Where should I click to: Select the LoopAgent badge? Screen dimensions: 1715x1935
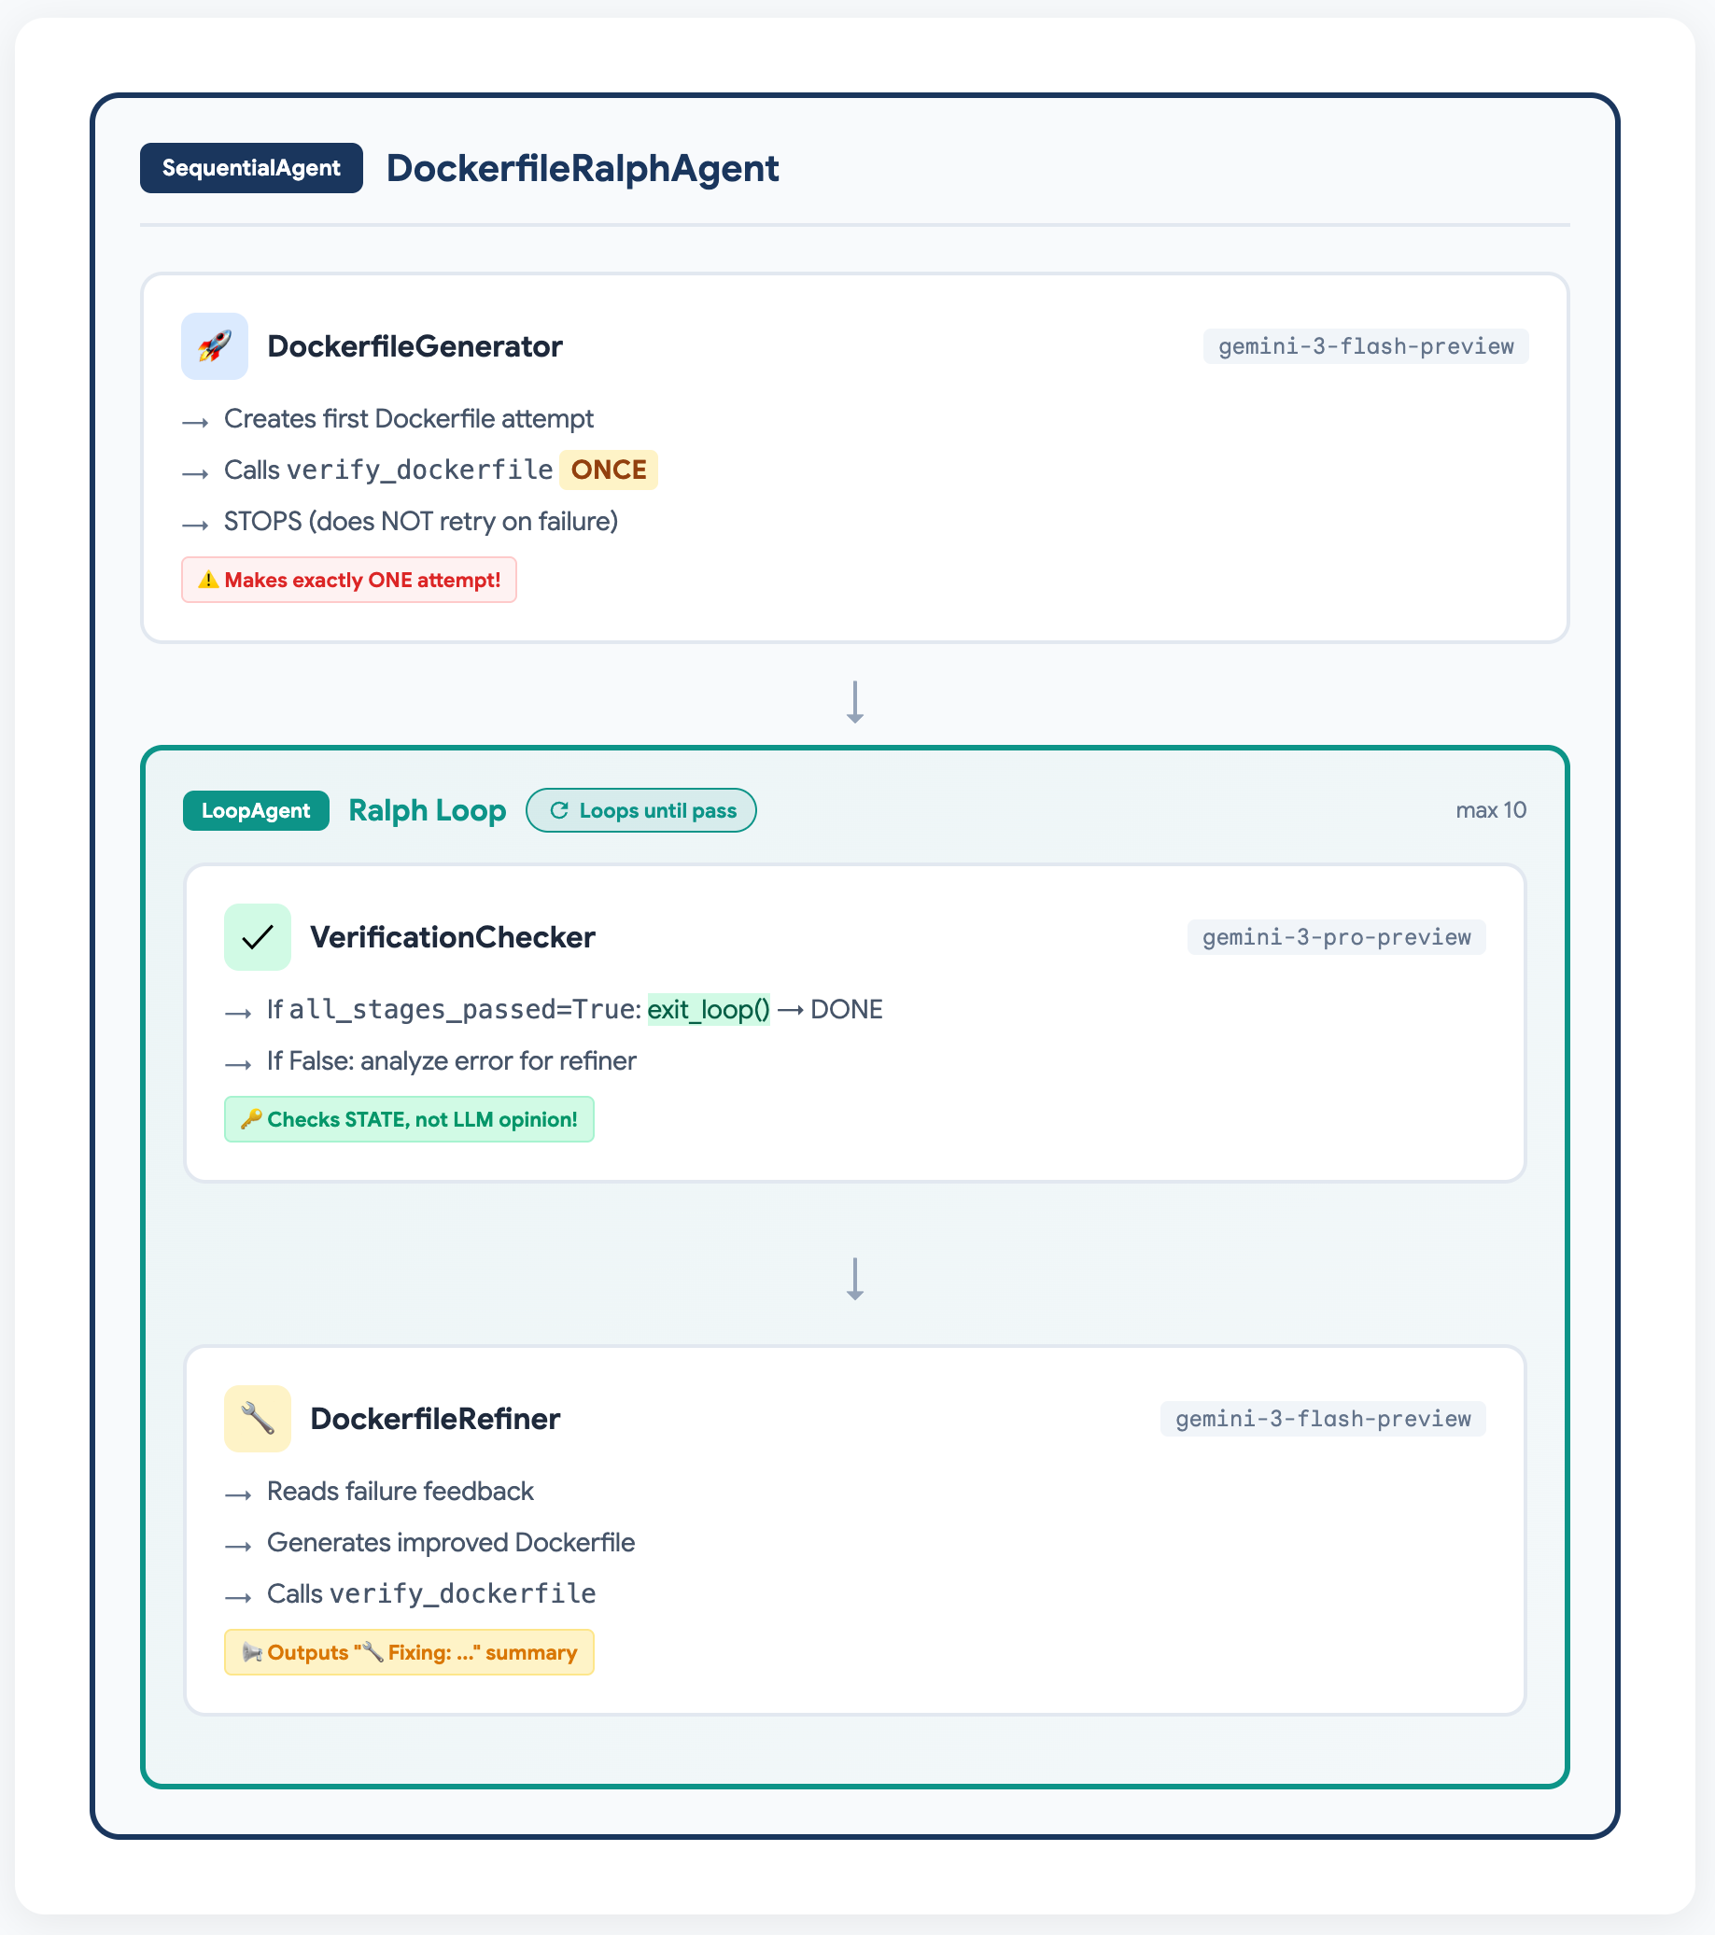point(255,810)
